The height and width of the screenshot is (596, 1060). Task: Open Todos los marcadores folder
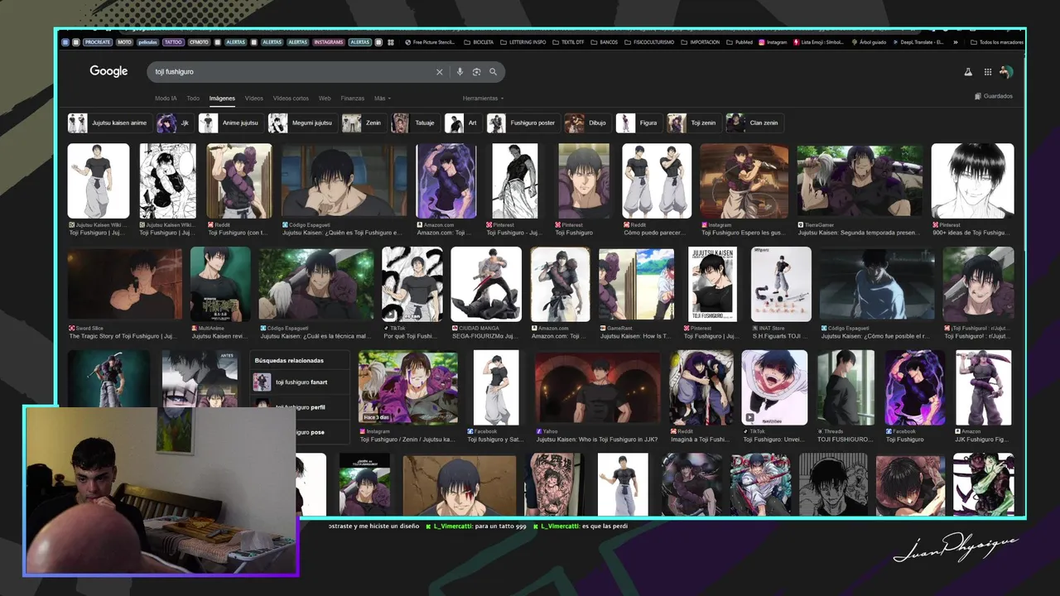click(997, 42)
